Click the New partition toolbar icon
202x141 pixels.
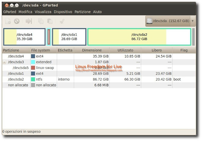tap(8, 21)
